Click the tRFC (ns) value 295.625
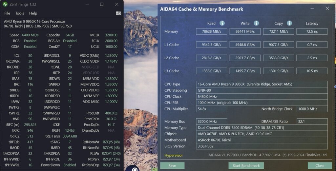 pyautogui.click(x=30, y=125)
